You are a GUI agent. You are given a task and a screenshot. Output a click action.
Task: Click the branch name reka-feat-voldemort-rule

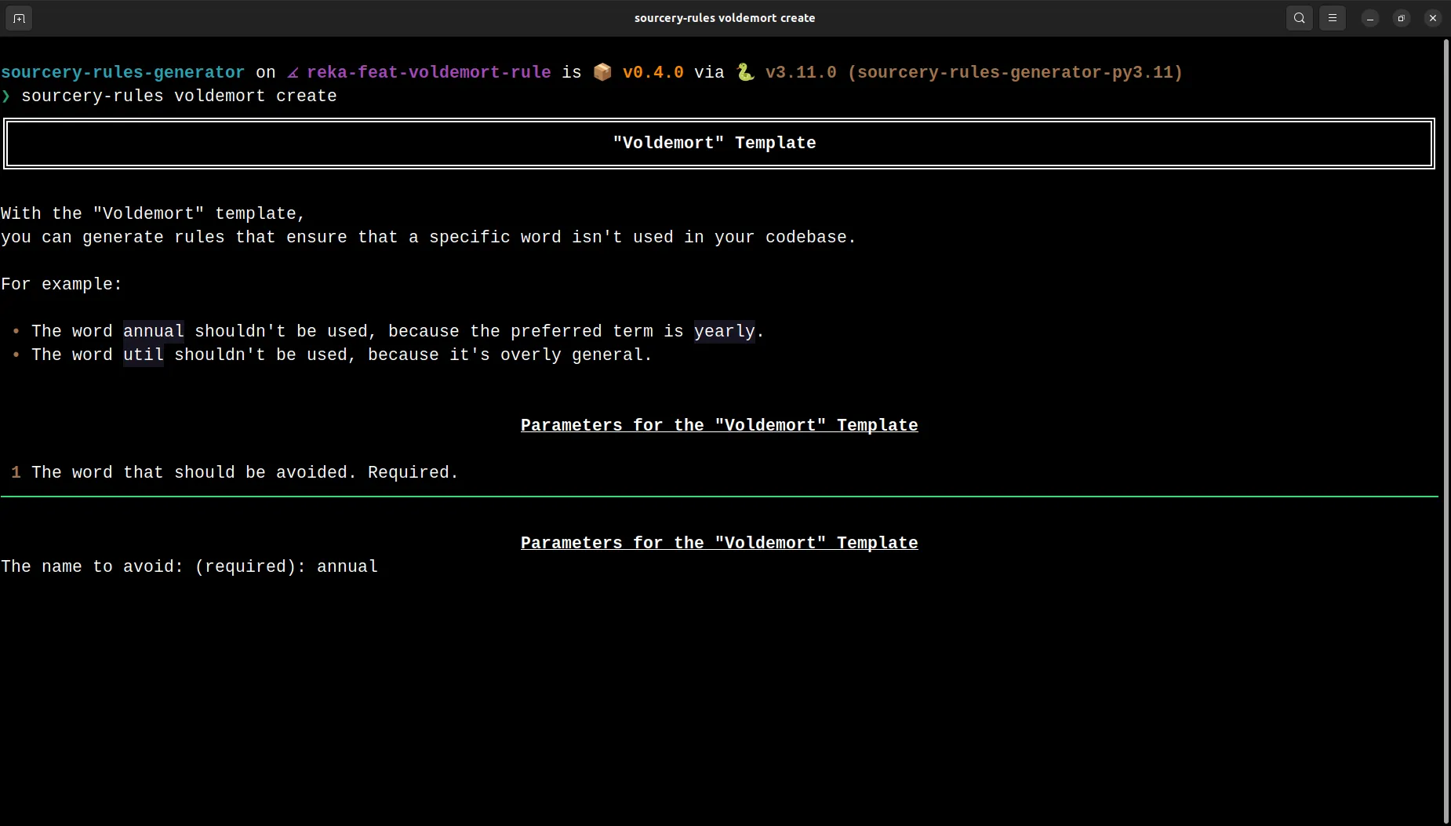pyautogui.click(x=428, y=72)
